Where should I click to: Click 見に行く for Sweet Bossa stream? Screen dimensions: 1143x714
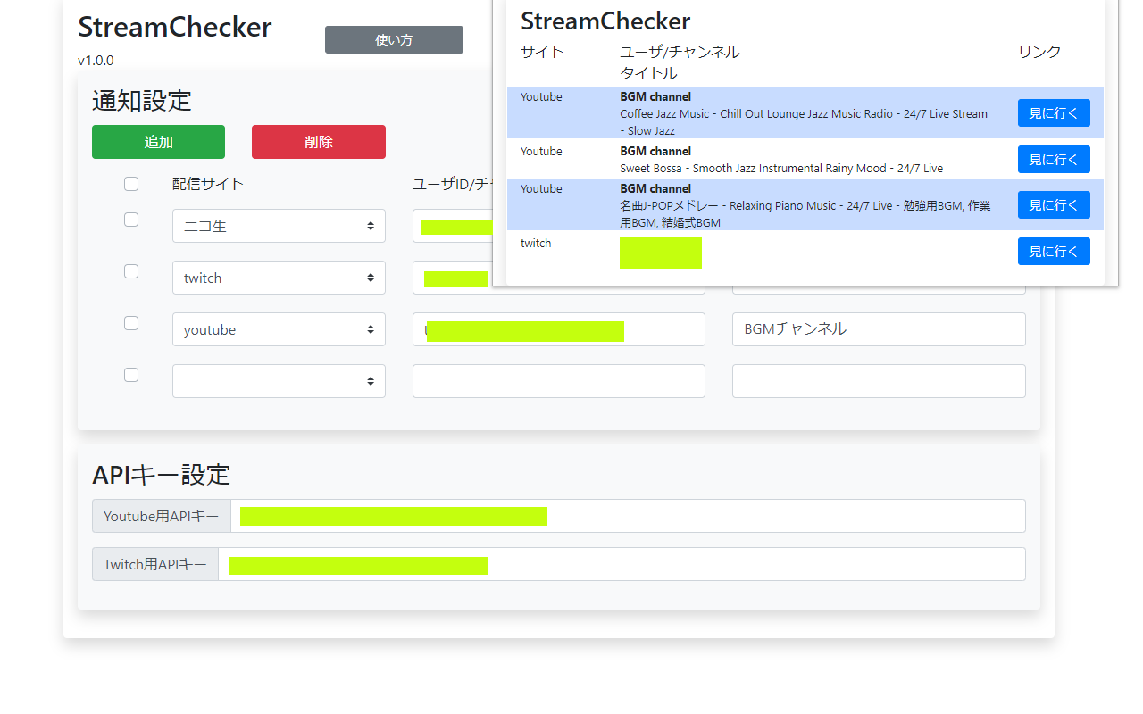click(1054, 160)
